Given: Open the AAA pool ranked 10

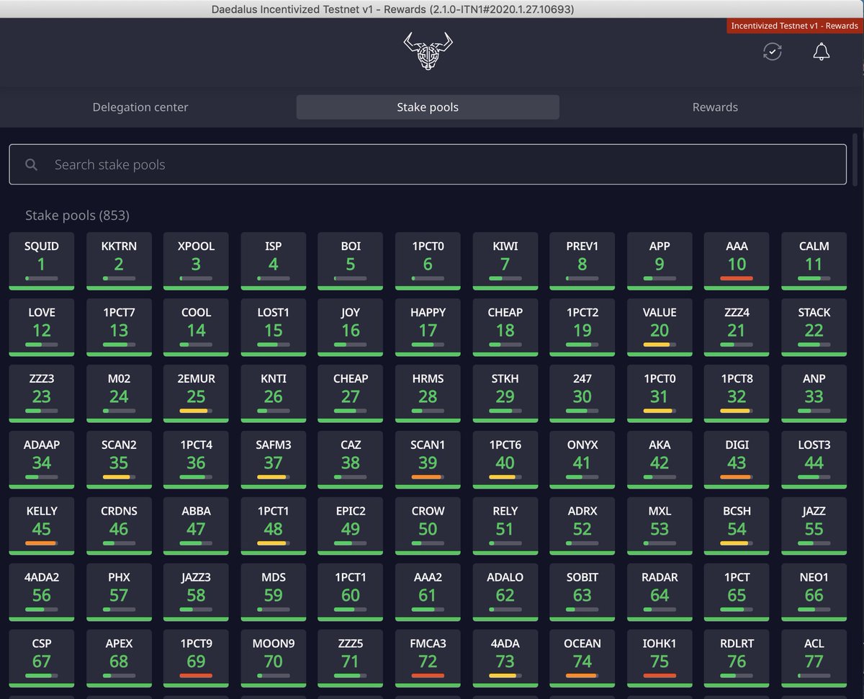Looking at the screenshot, I should click(737, 261).
